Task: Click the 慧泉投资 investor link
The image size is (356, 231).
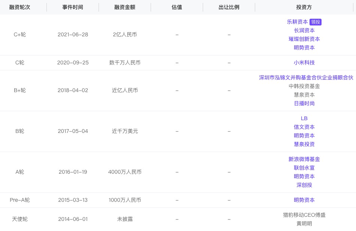Action: (x=304, y=144)
